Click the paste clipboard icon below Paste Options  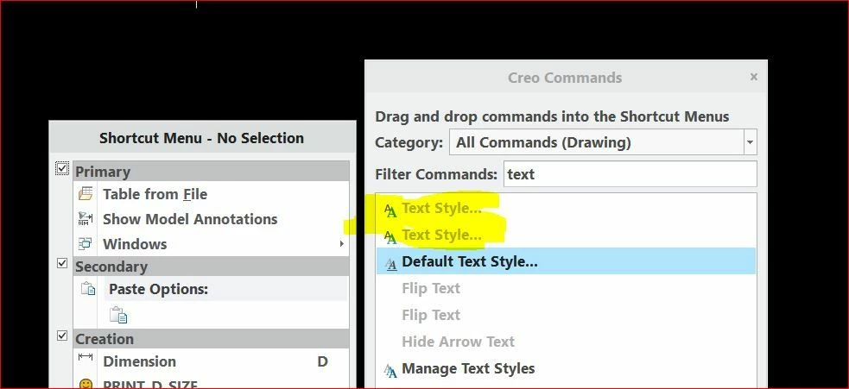pos(118,314)
